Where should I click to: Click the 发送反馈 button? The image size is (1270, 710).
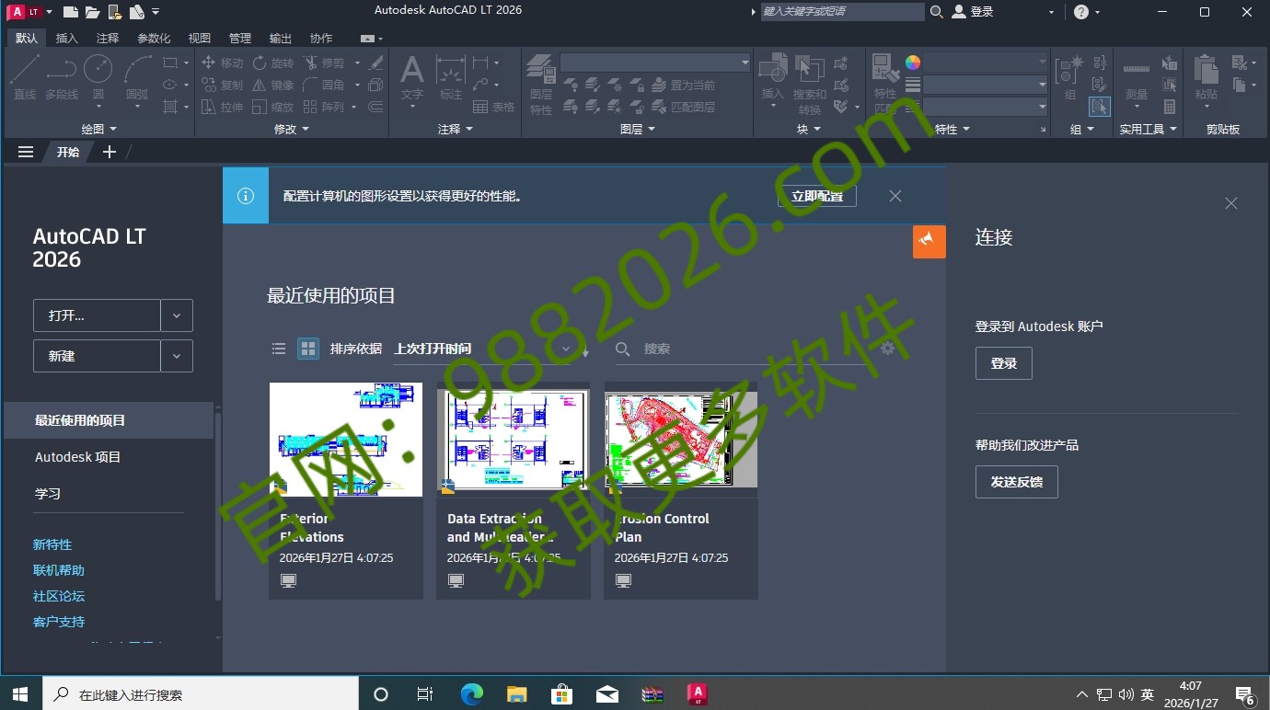pos(1017,482)
